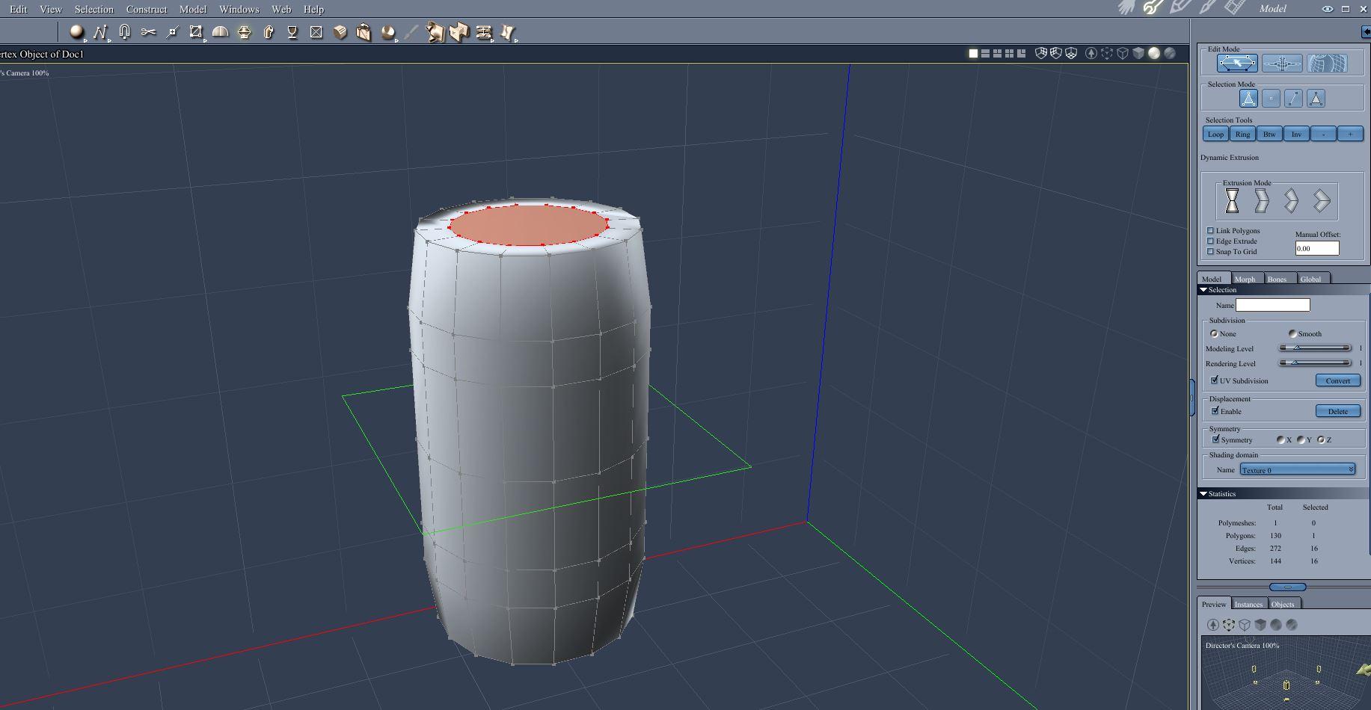The width and height of the screenshot is (1371, 710).
Task: Choose the last chevron extrusion mode
Action: [x=1322, y=200]
